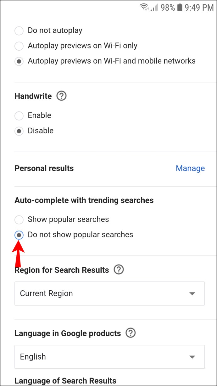Tap the battery icon in the status bar
This screenshot has height=386, width=217.
pos(180,7)
